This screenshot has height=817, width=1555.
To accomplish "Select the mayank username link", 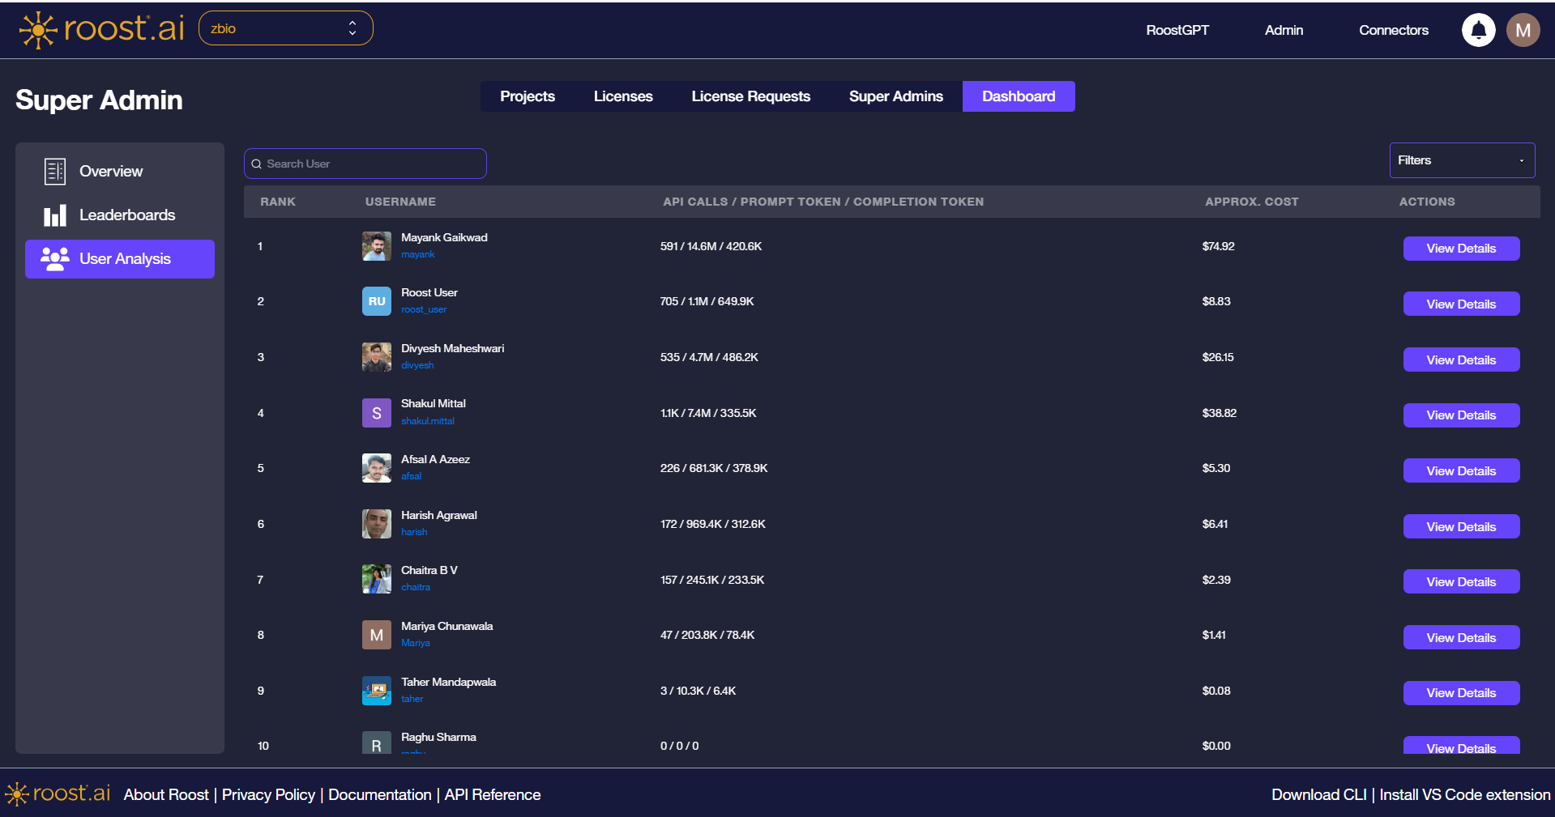I will 417,254.
